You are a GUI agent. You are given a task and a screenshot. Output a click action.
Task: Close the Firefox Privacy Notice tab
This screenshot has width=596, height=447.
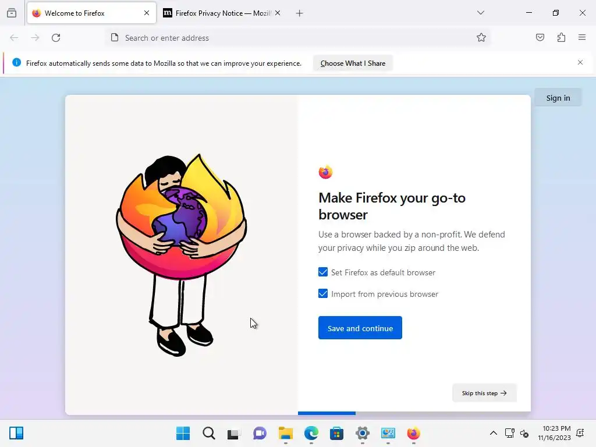coord(278,13)
